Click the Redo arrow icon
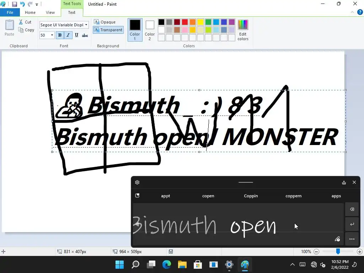Image resolution: width=364 pixels, height=273 pixels. click(x=30, y=4)
